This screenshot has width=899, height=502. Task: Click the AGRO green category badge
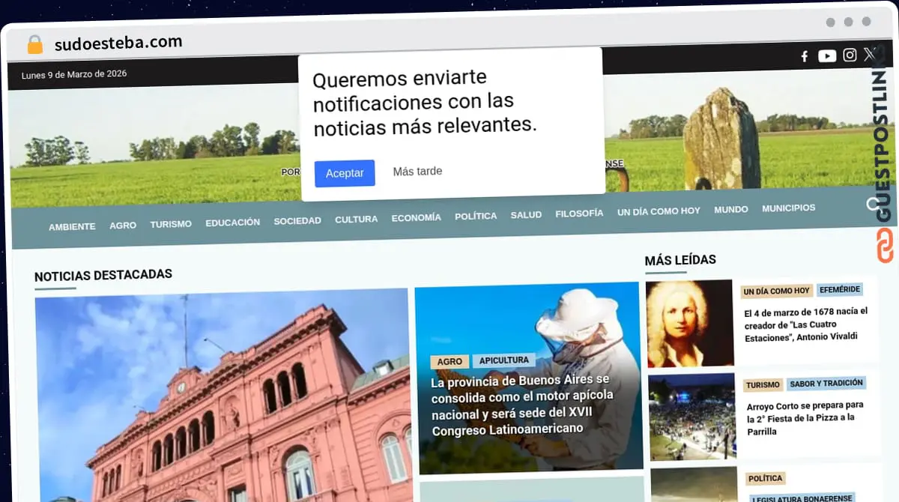(x=449, y=361)
